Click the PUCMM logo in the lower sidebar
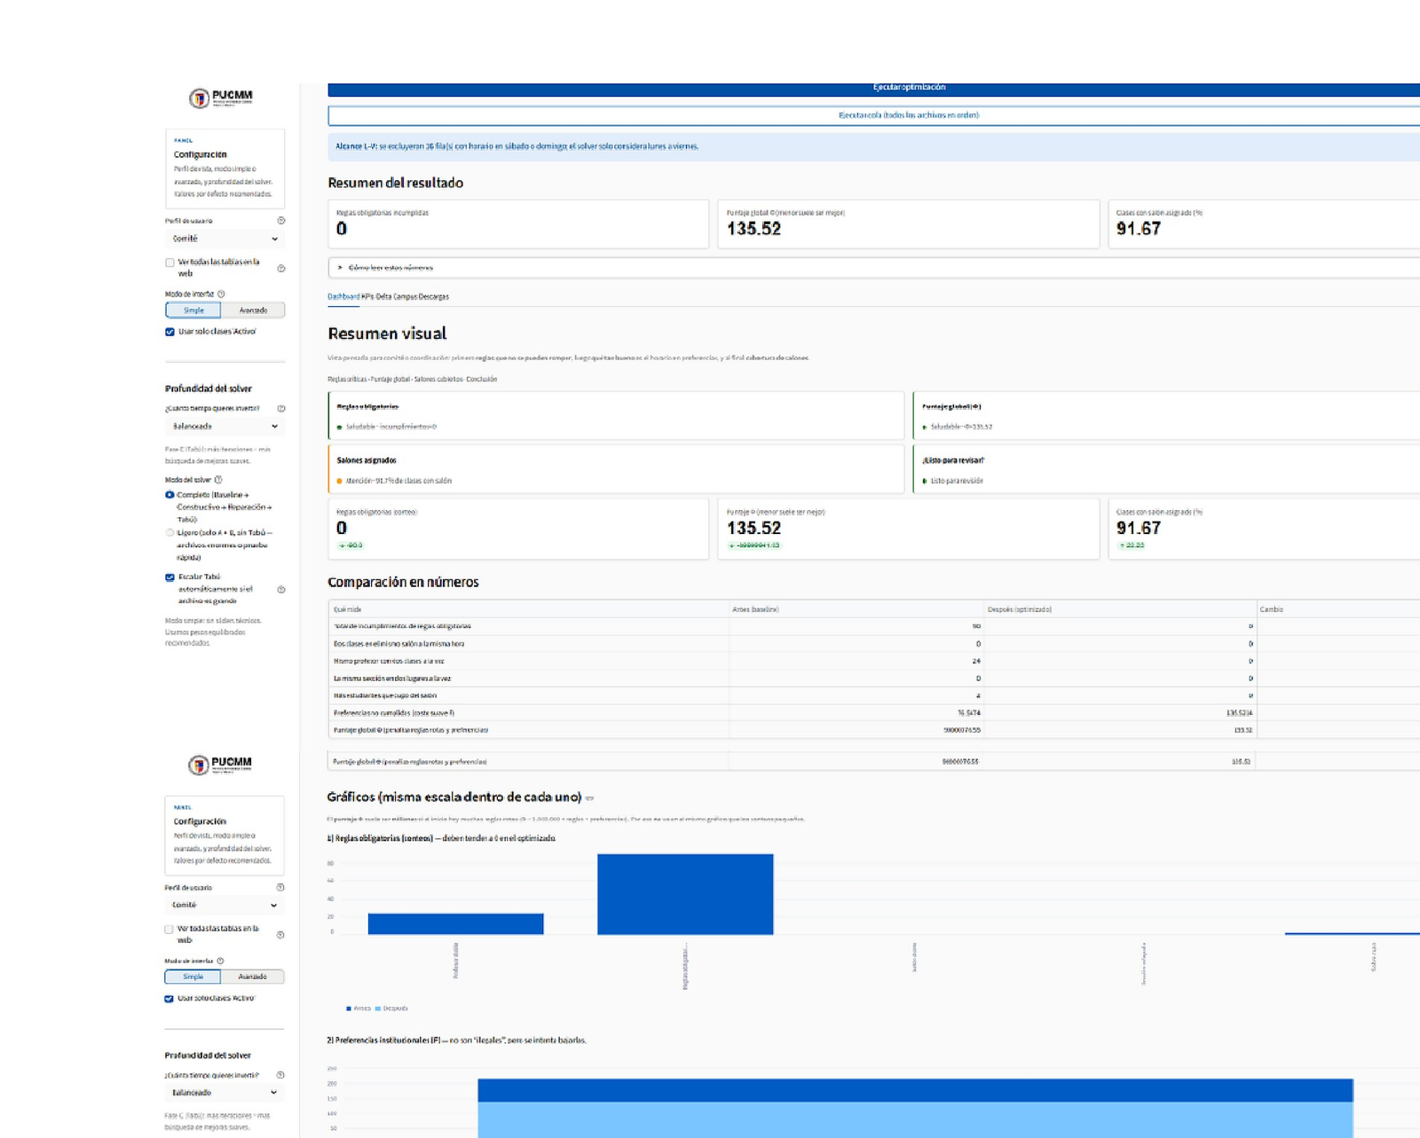The width and height of the screenshot is (1420, 1138). (220, 764)
